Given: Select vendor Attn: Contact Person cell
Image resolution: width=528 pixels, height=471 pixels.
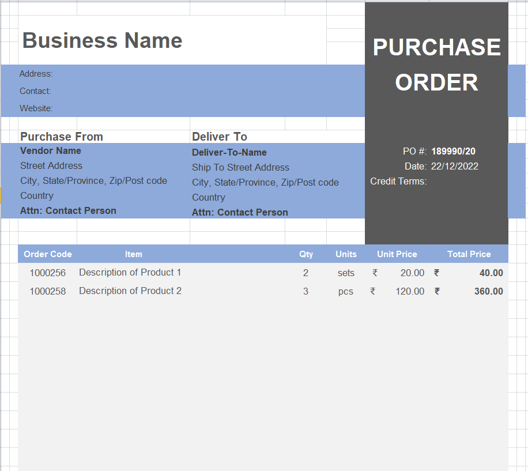Looking at the screenshot, I should (68, 210).
